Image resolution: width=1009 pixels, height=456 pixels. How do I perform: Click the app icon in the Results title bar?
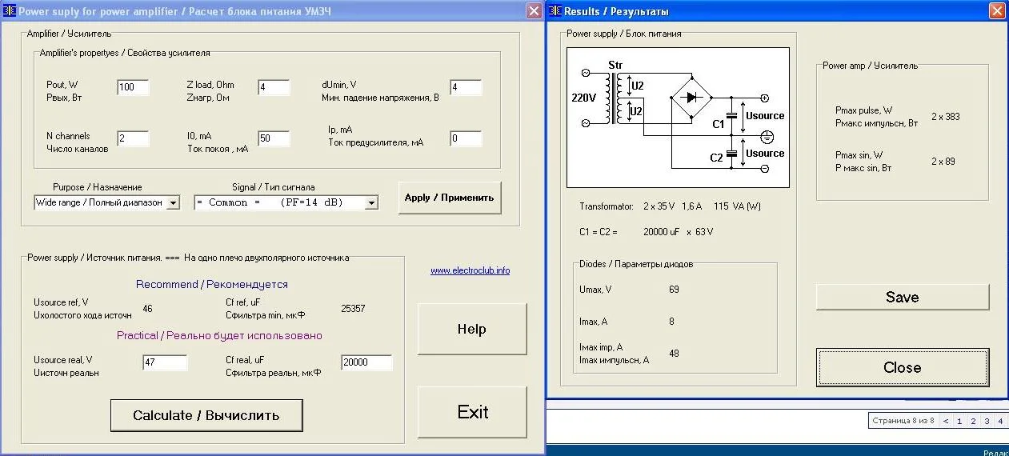click(x=555, y=11)
